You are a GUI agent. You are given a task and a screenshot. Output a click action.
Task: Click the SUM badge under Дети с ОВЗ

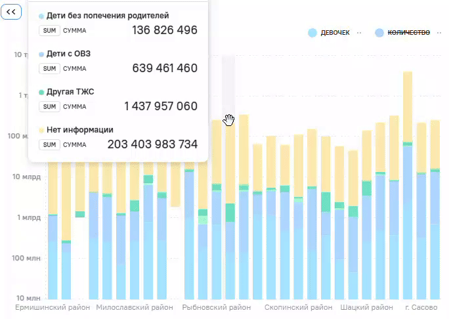point(49,68)
